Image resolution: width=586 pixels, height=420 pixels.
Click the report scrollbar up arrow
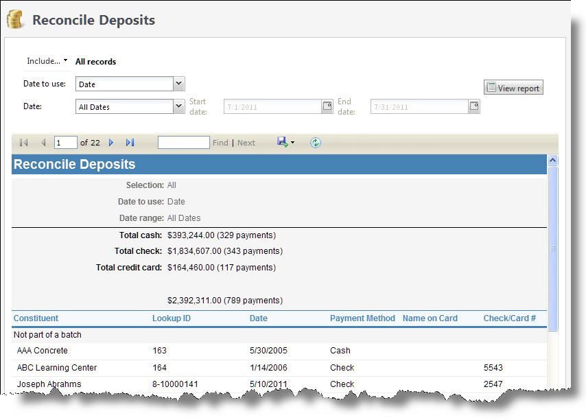click(552, 161)
